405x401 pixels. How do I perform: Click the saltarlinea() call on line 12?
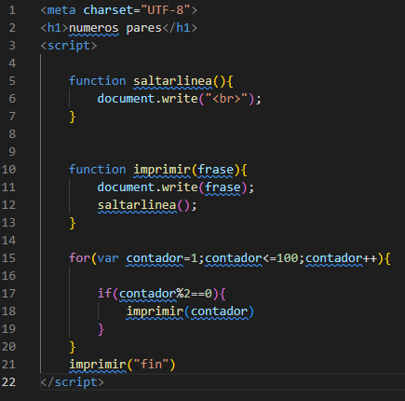[x=147, y=205]
